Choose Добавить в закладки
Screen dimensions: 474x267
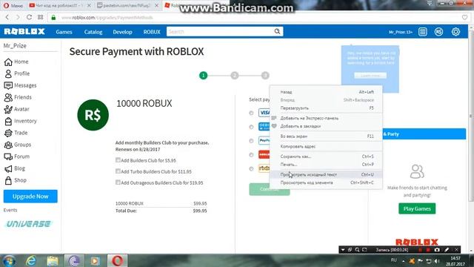(x=327, y=126)
